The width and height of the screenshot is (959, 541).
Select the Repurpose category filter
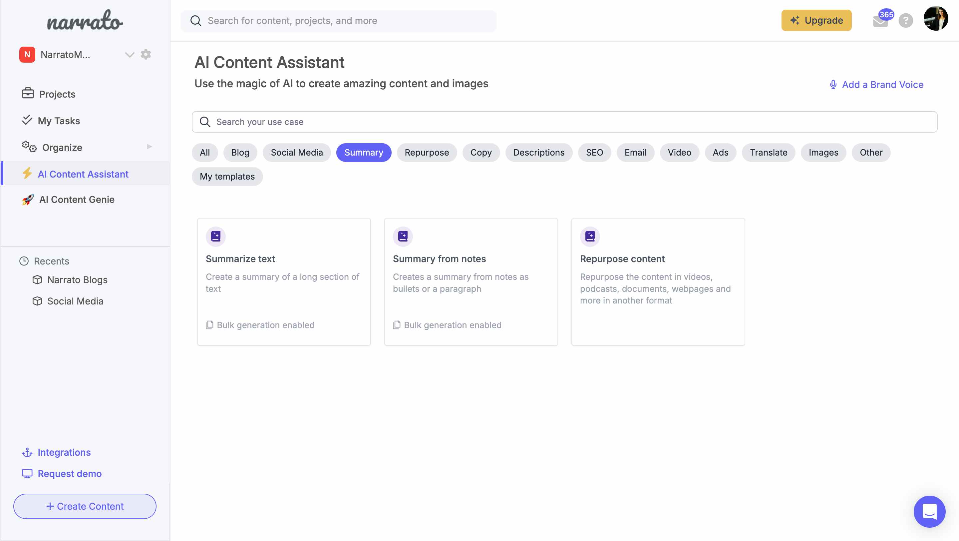click(427, 152)
